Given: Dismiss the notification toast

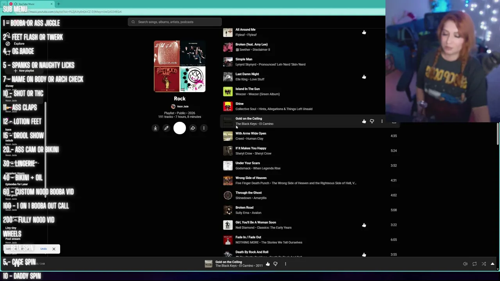Looking at the screenshot, I should [x=54, y=249].
